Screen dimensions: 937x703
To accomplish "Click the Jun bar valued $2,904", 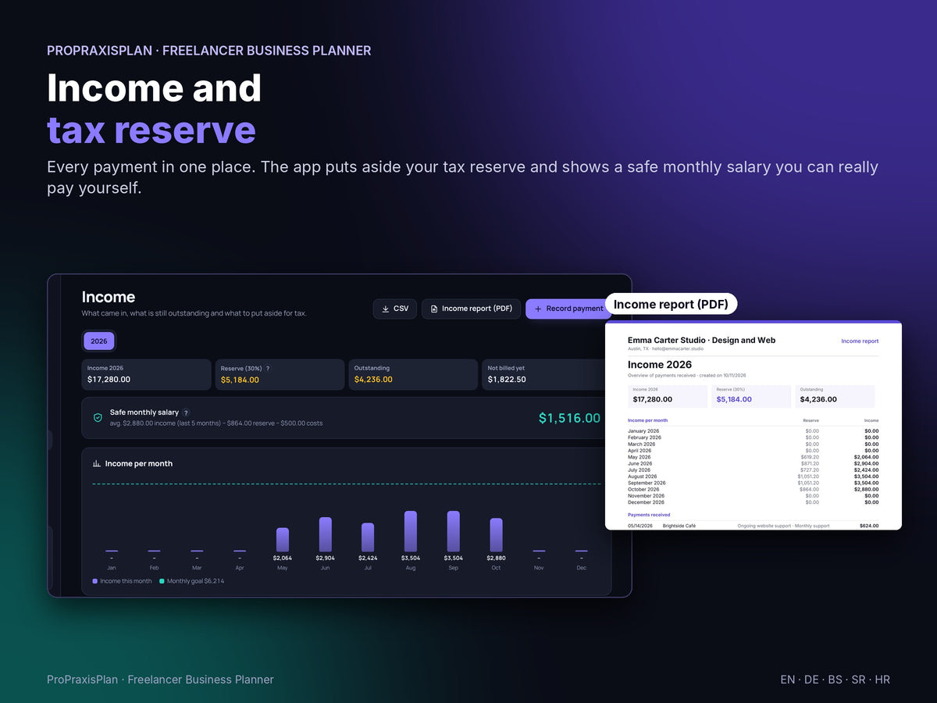I will pos(326,534).
